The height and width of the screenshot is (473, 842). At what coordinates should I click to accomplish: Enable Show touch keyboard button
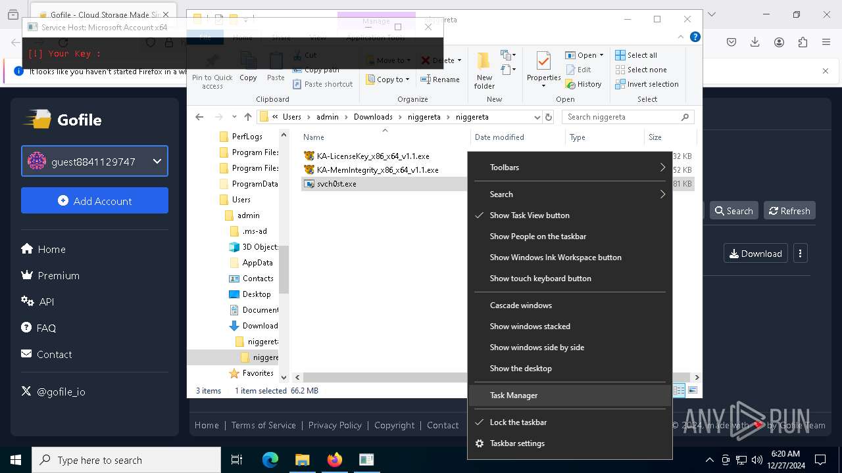[x=570, y=279]
